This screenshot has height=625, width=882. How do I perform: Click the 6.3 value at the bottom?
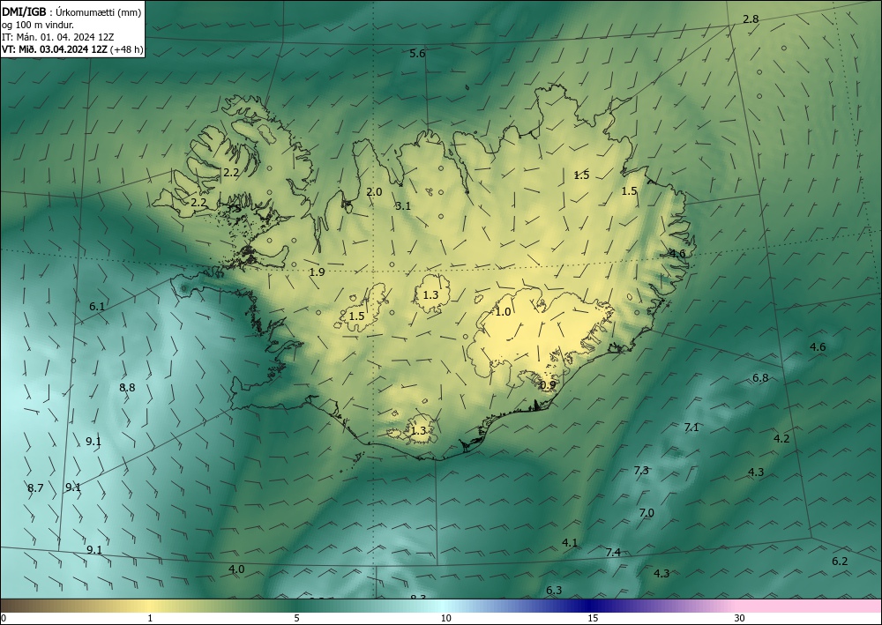554,590
